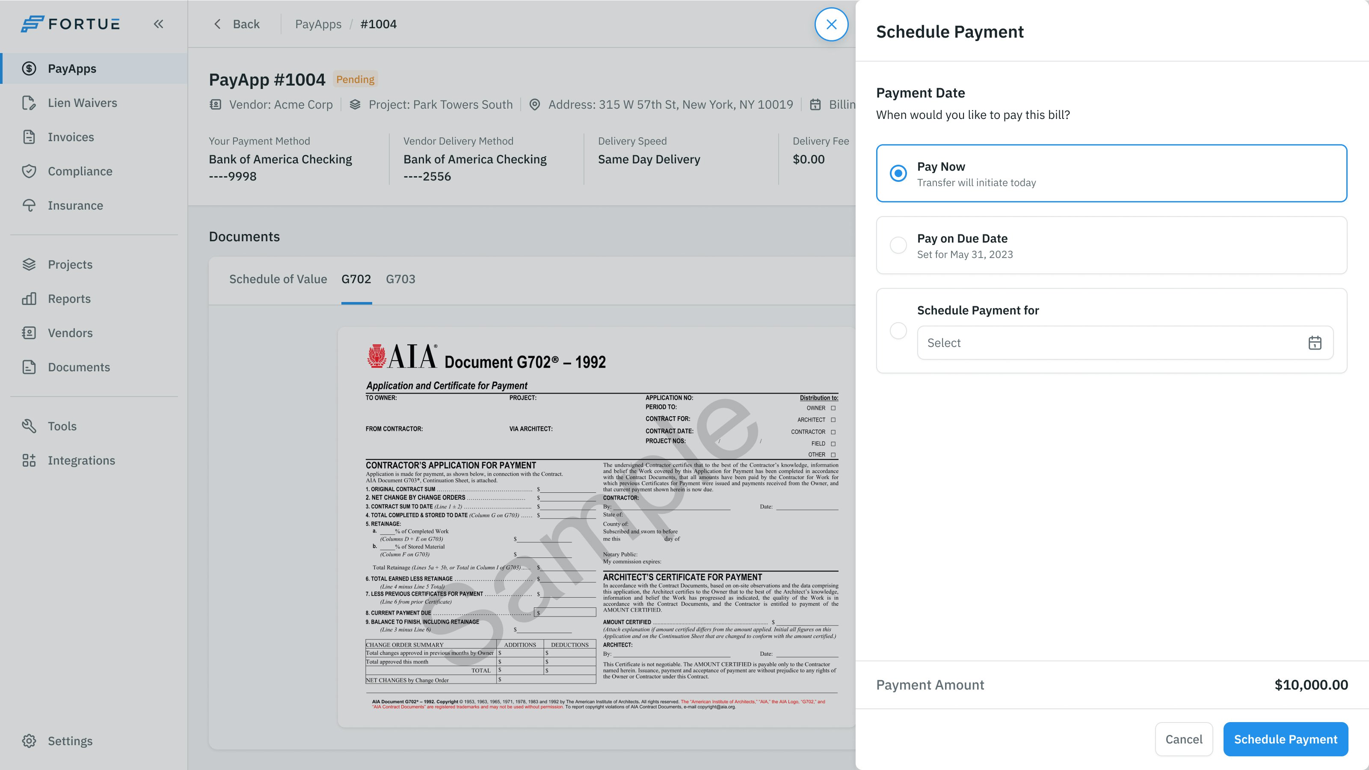Click the $10,000.00 payment amount
Screen dimensions: 1369x770
[x=1311, y=685]
